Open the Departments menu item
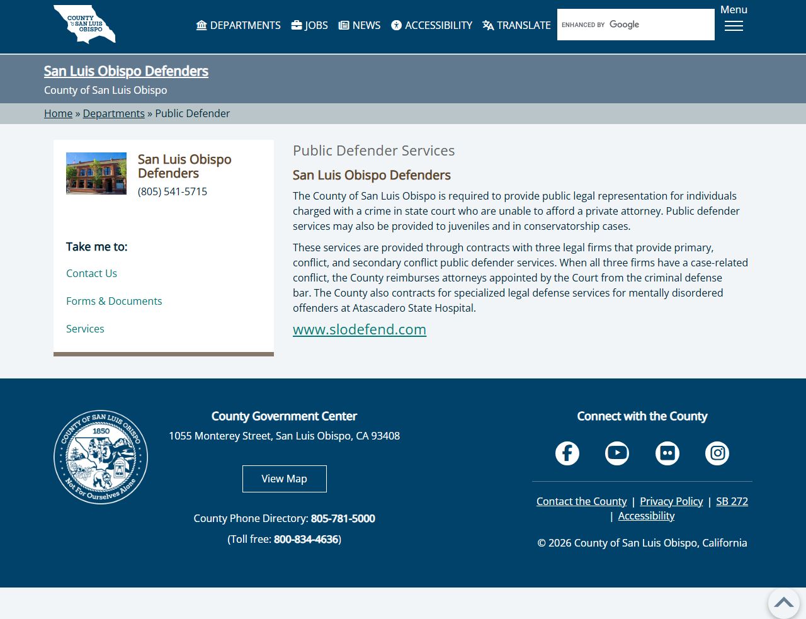This screenshot has width=806, height=619. 239,25
